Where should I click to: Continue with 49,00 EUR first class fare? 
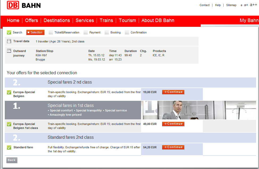[x=173, y=124]
